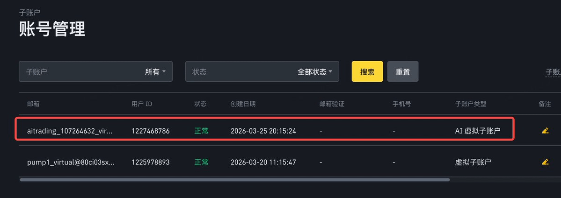Click the AI 虚拟子账户 type cell
Viewport: 561px width, 198px height.
[x=478, y=131]
